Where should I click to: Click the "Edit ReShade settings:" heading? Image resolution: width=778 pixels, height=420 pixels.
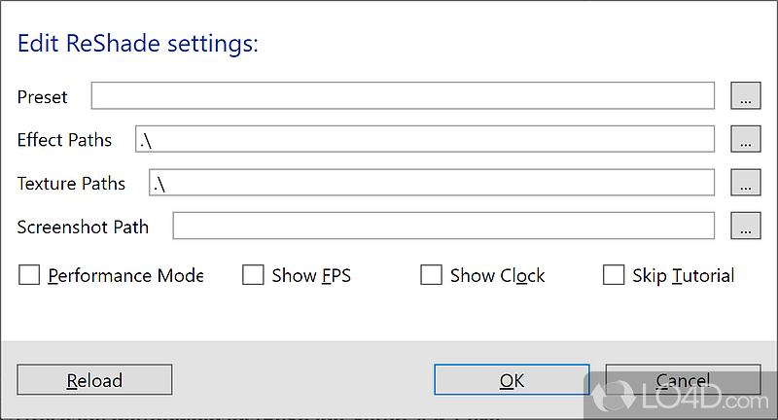[x=137, y=44]
